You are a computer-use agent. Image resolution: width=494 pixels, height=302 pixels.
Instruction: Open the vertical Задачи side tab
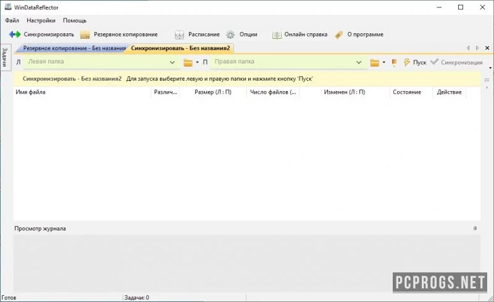pos(5,57)
